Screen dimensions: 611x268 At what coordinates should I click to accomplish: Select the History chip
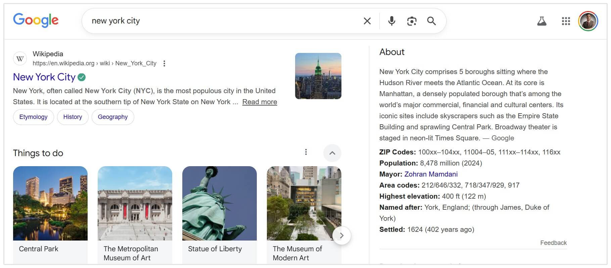(x=73, y=117)
